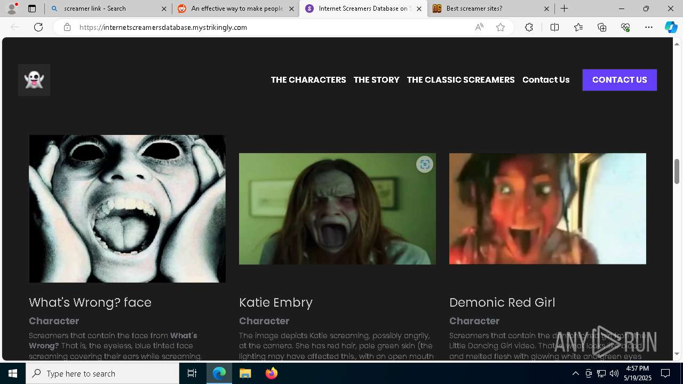Open Settings and more ellipsis menu
This screenshot has width=683, height=384.
tap(649, 27)
